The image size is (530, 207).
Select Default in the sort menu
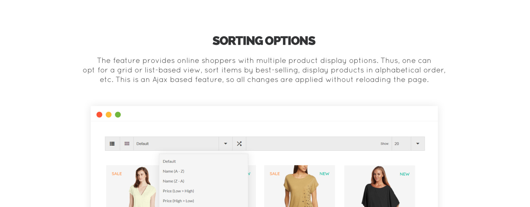tap(169, 161)
